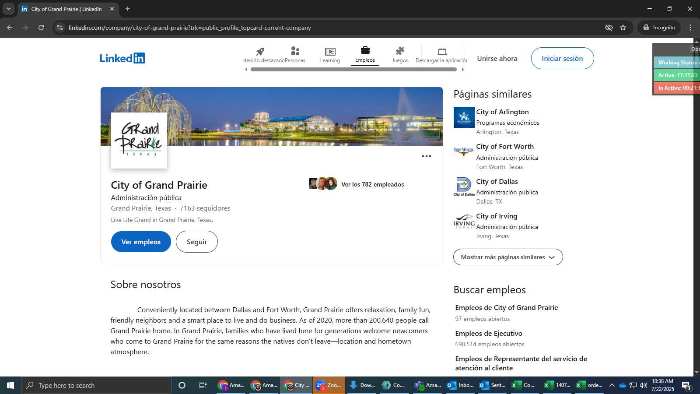Click the horizontal nav scrollbar
This screenshot has height=394, width=700.
tap(353, 69)
